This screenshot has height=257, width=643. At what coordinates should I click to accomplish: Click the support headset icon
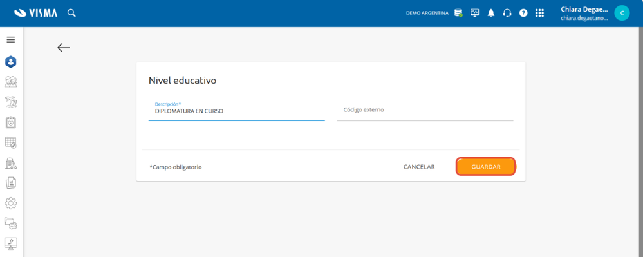tap(507, 13)
